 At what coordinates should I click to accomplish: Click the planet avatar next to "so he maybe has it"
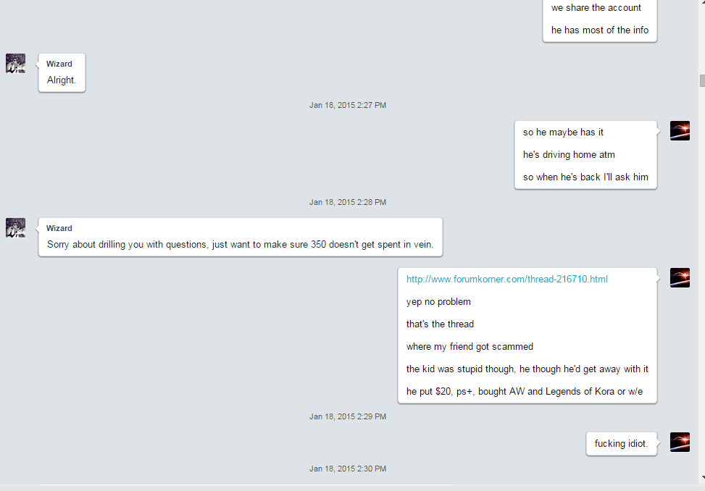pos(680,131)
